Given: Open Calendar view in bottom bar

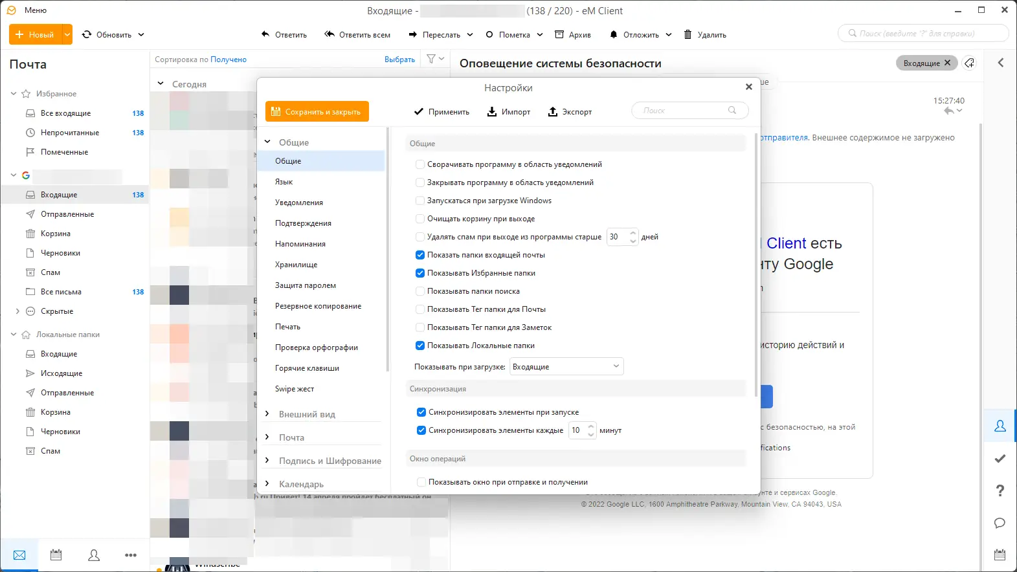Looking at the screenshot, I should pos(56,555).
